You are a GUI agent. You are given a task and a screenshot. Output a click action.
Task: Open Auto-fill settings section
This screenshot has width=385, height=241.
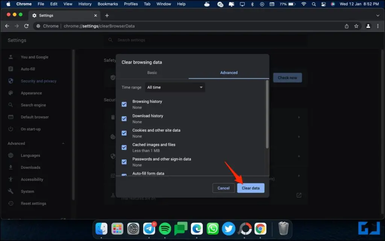click(28, 69)
